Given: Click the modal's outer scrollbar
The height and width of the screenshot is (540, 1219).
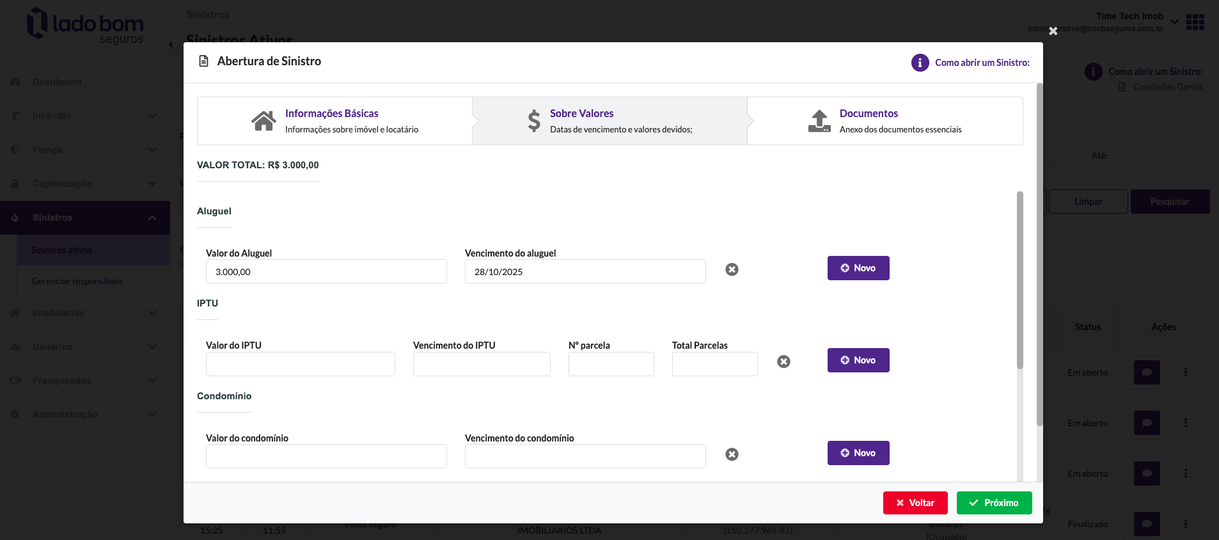Looking at the screenshot, I should (x=1040, y=254).
